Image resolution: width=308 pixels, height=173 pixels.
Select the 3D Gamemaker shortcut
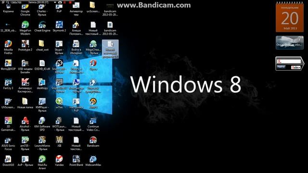(x=8, y=124)
